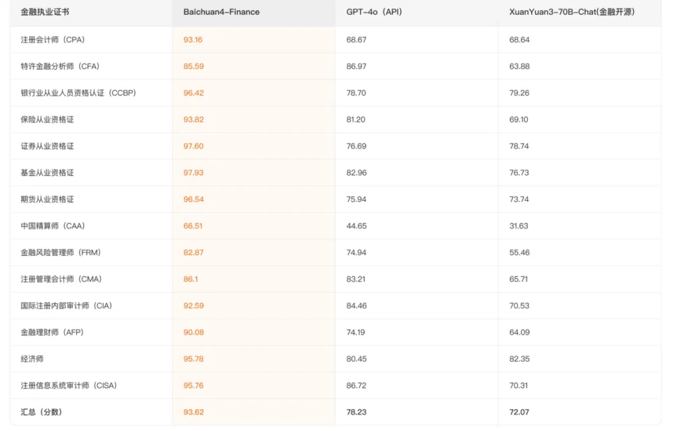Click the GPT-4o CIA score 84.46
Screen dimensions: 673x431
pos(356,306)
